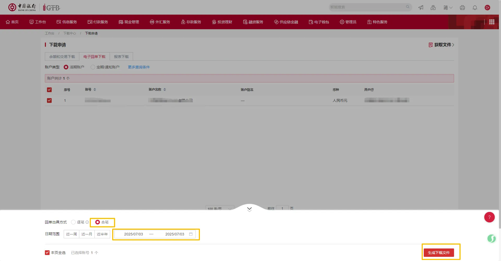Click the logout icon at top right
Viewport: 501px width, 261px height.
(x=487, y=7)
